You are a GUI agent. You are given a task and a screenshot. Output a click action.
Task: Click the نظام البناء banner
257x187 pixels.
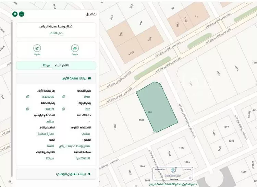click(x=57, y=65)
